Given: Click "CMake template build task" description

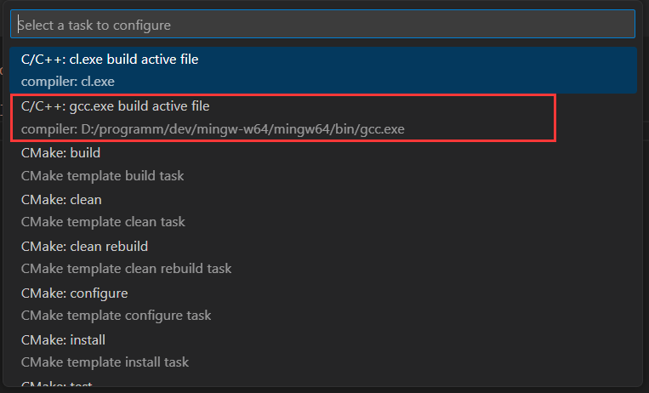Looking at the screenshot, I should (102, 176).
